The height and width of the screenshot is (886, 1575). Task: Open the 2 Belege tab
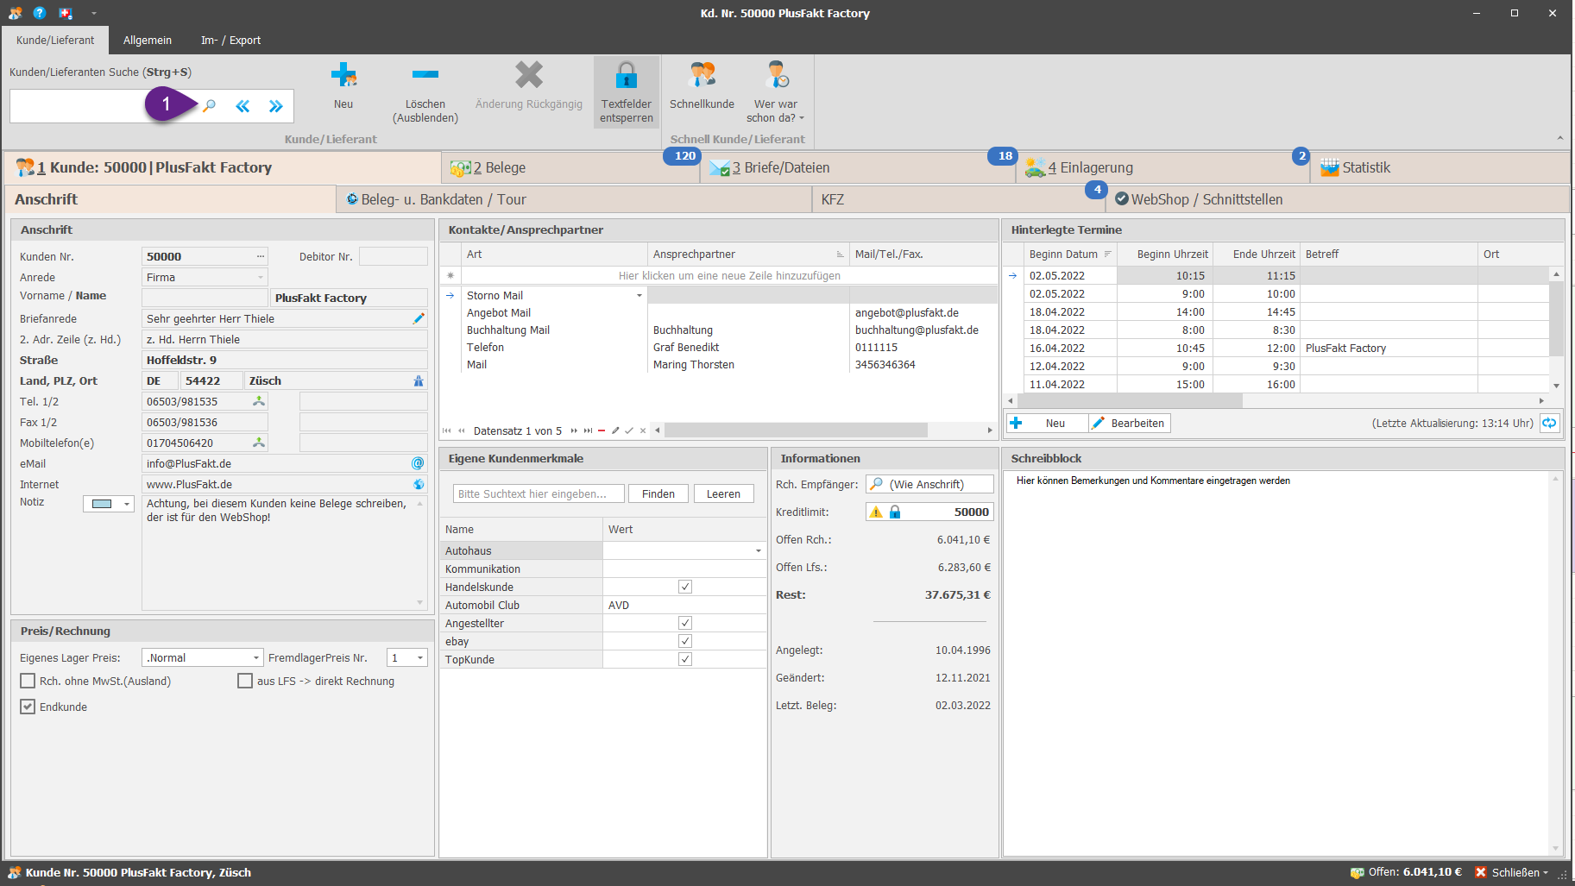pyautogui.click(x=570, y=167)
